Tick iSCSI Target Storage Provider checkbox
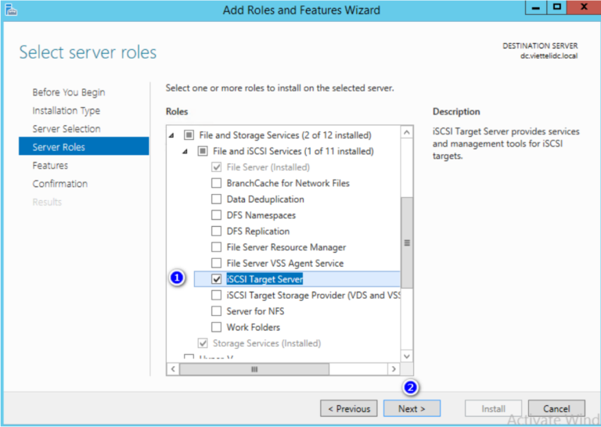The height and width of the screenshot is (427, 601). tap(217, 296)
